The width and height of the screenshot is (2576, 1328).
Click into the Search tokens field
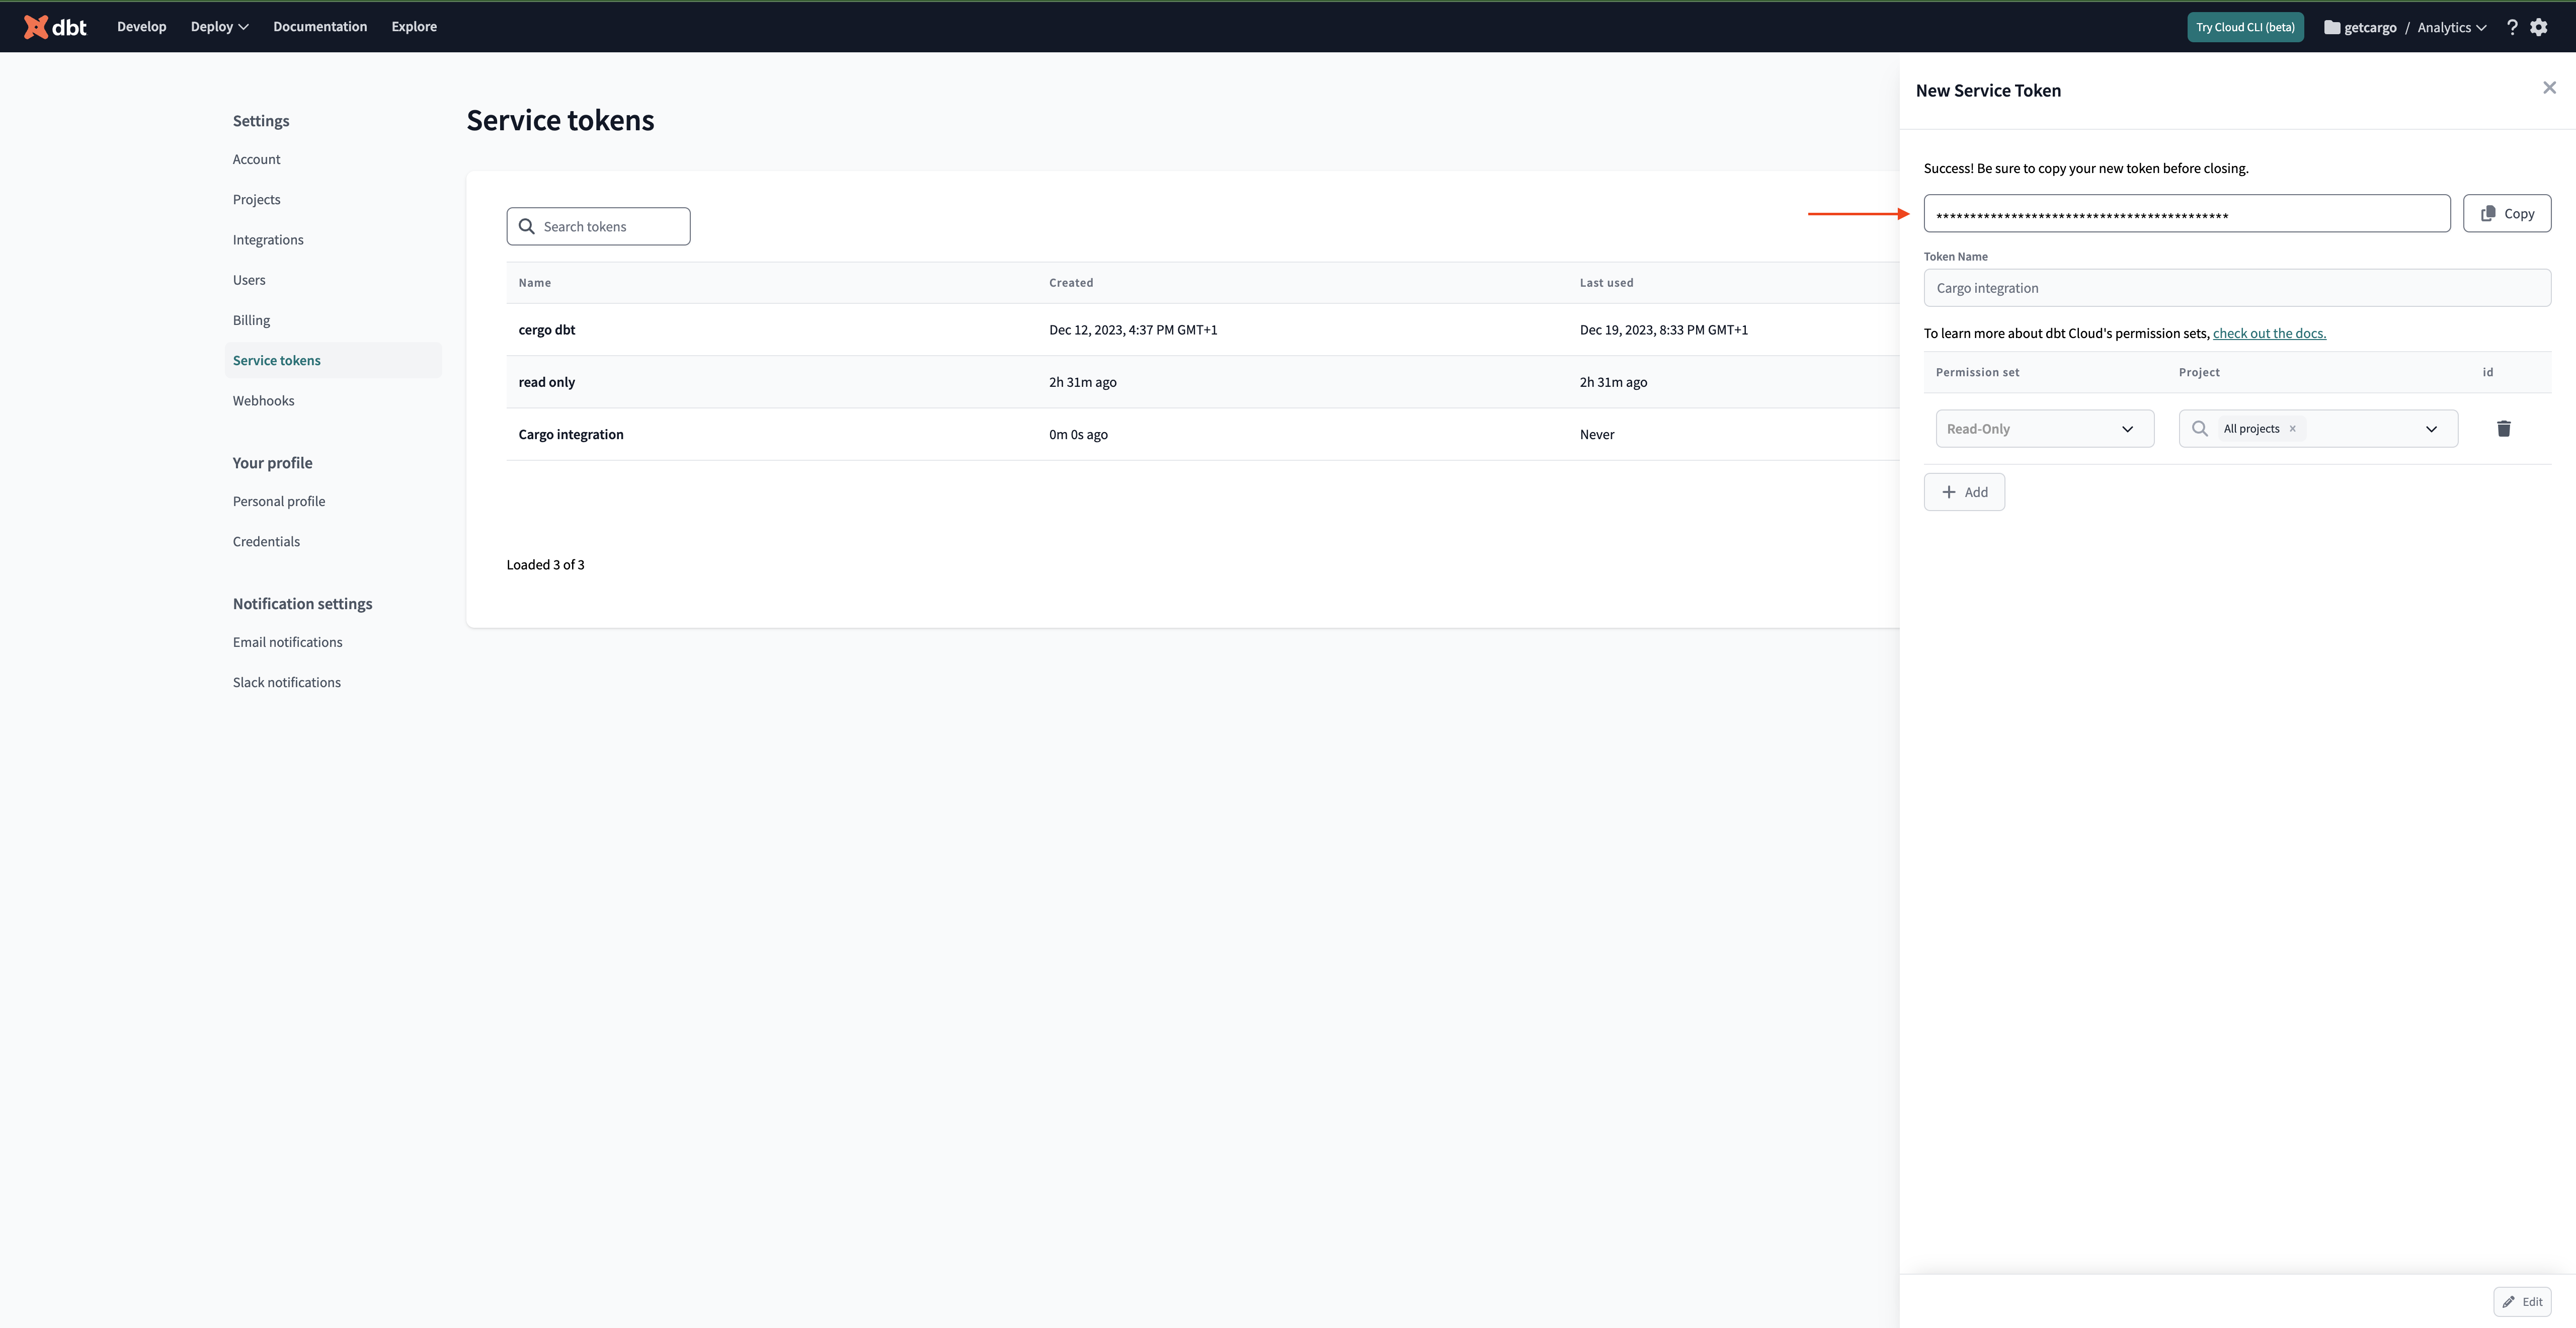click(598, 226)
